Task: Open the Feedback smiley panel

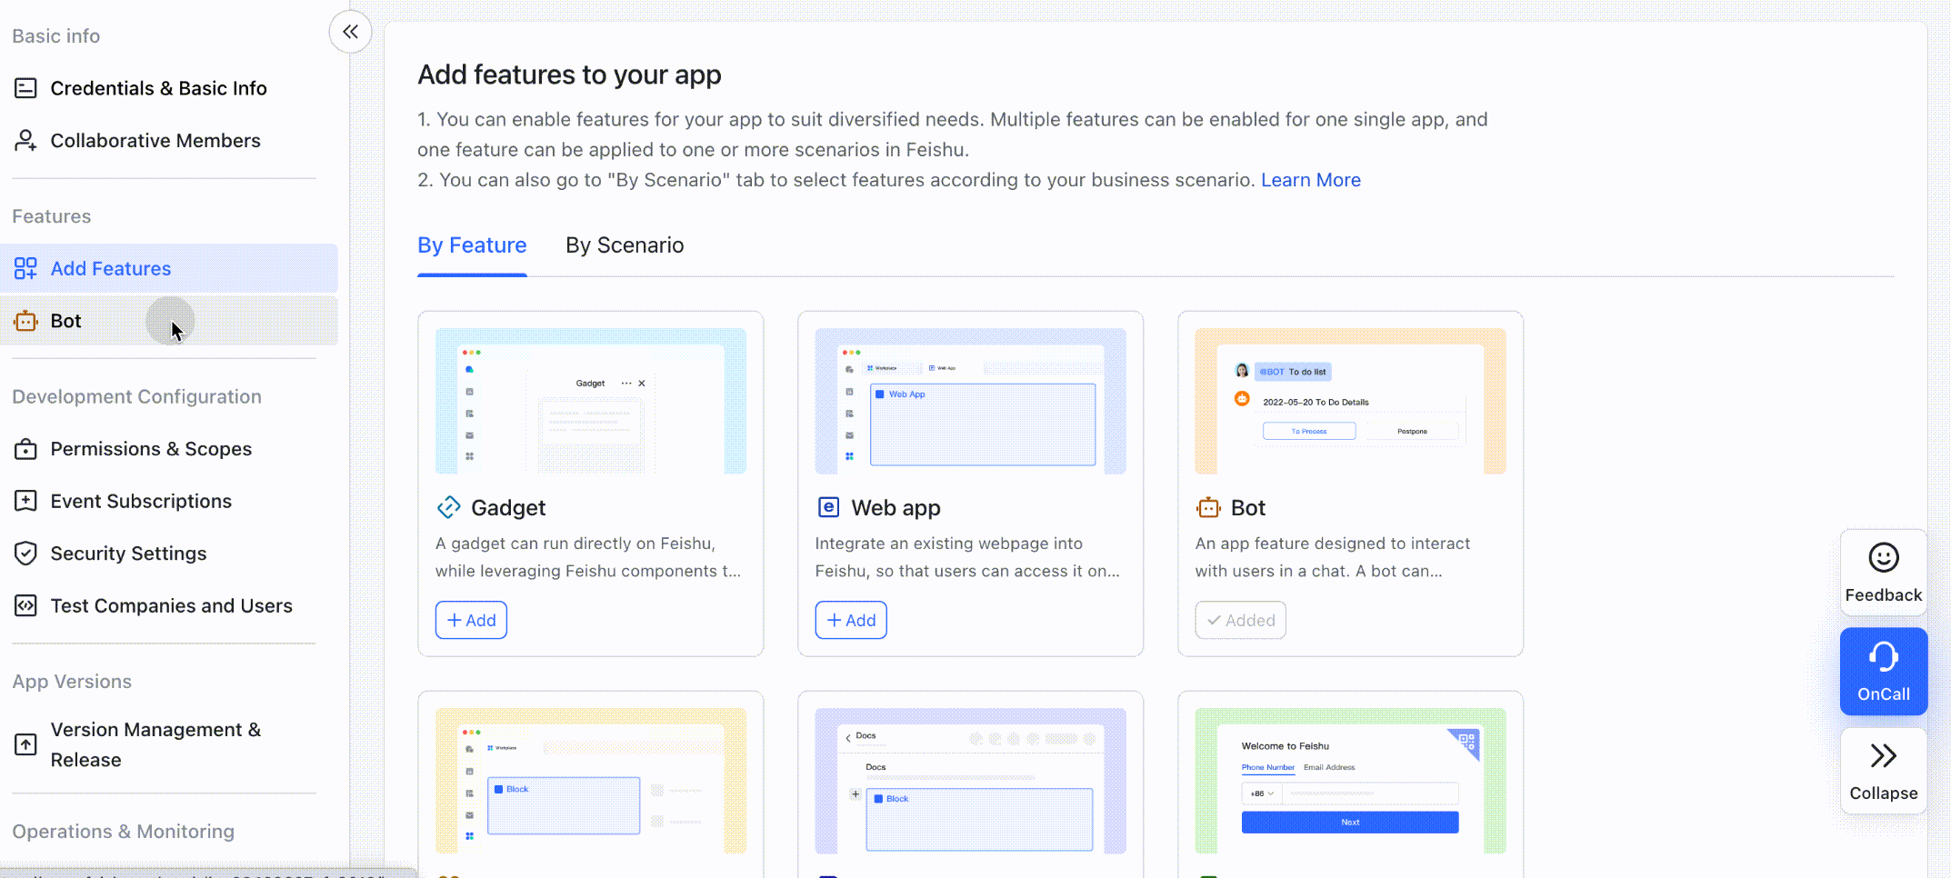Action: click(x=1884, y=573)
